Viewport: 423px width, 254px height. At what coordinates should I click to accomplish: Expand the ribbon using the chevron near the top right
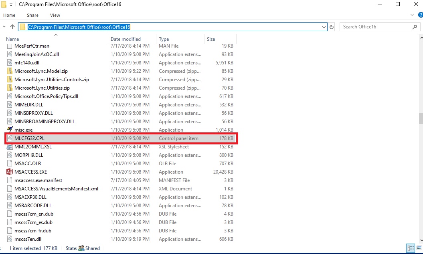413,15
